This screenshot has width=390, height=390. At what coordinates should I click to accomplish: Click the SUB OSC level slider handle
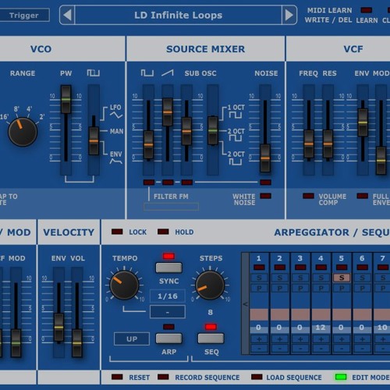(186, 131)
